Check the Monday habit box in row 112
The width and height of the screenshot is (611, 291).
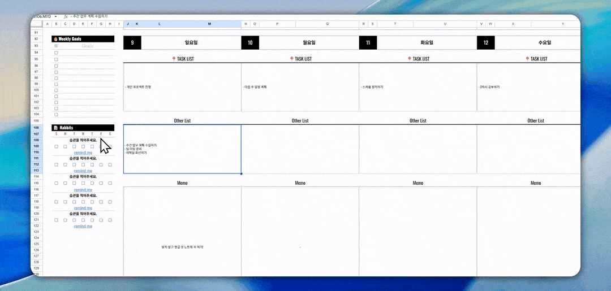tap(65, 165)
